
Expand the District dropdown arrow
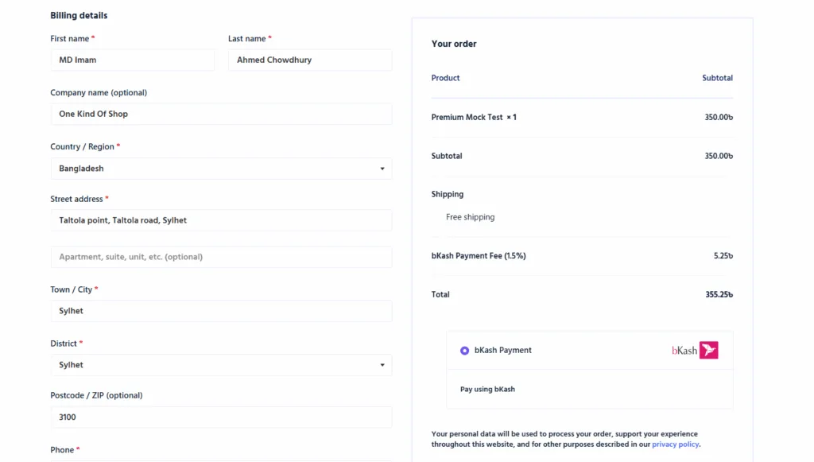[382, 365]
